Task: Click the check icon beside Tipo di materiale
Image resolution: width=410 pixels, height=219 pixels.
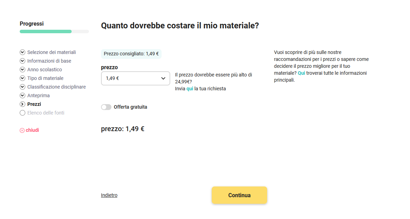Action: (x=22, y=78)
